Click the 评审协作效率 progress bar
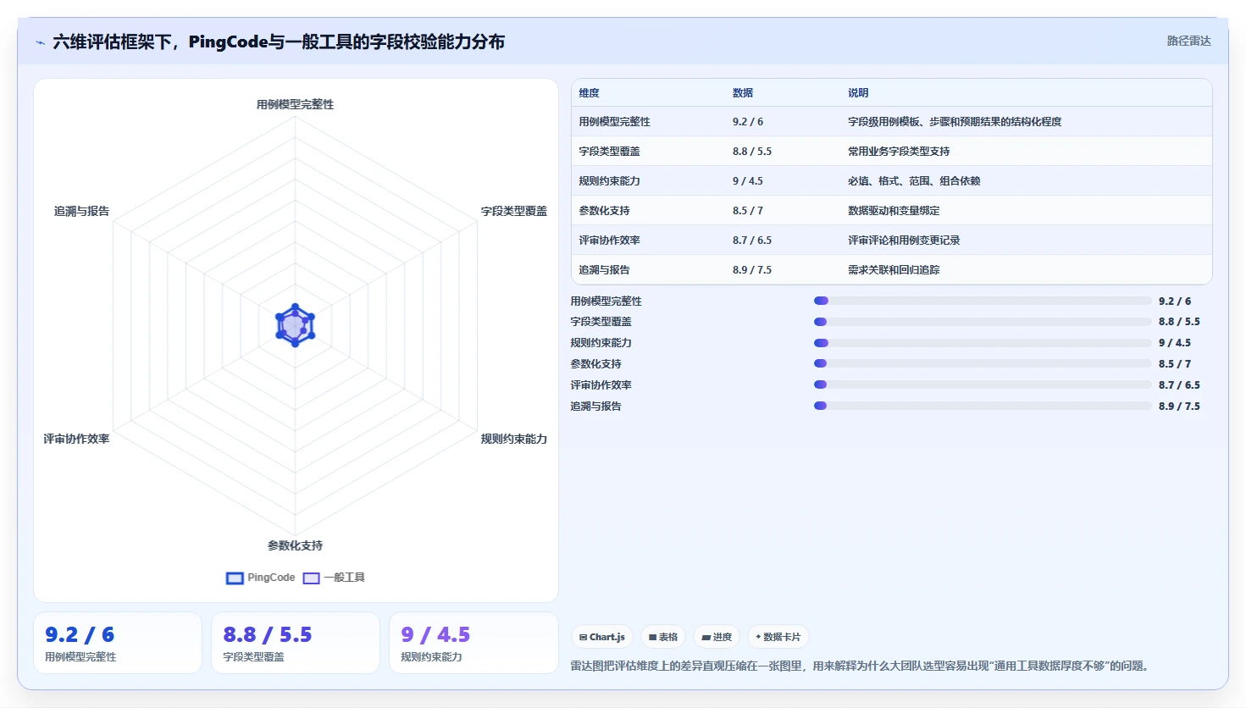This screenshot has height=708, width=1246. [x=983, y=385]
